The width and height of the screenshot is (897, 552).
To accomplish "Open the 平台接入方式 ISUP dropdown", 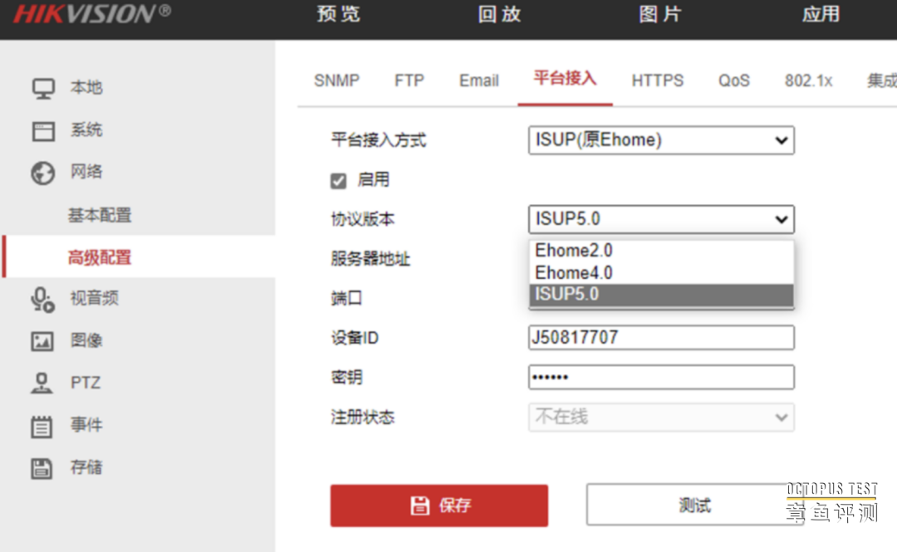I will click(x=661, y=140).
